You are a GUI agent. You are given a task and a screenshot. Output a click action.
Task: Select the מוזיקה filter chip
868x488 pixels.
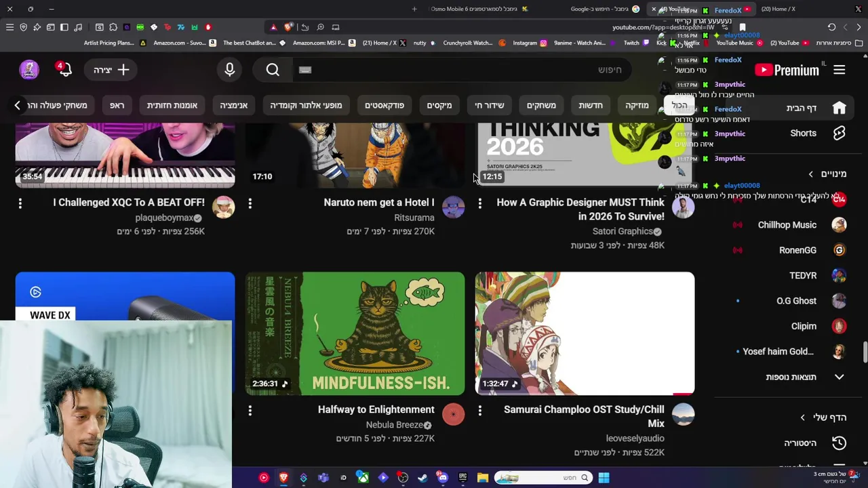pos(637,105)
